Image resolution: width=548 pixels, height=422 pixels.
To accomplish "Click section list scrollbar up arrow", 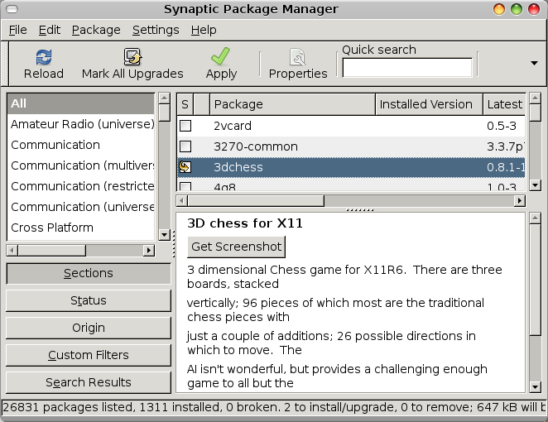I will pyautogui.click(x=164, y=98).
